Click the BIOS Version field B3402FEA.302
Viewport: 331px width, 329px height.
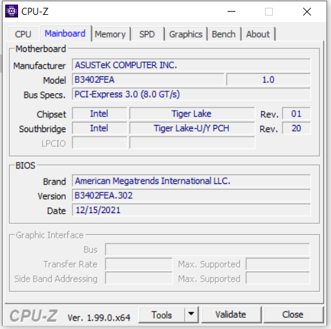[191, 196]
